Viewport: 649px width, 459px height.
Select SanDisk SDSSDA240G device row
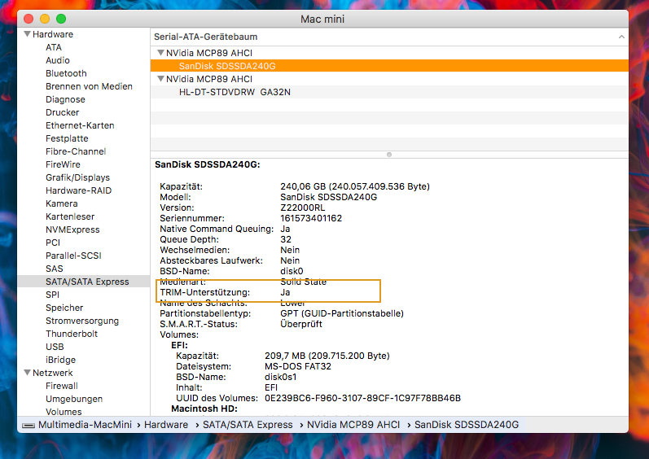389,66
